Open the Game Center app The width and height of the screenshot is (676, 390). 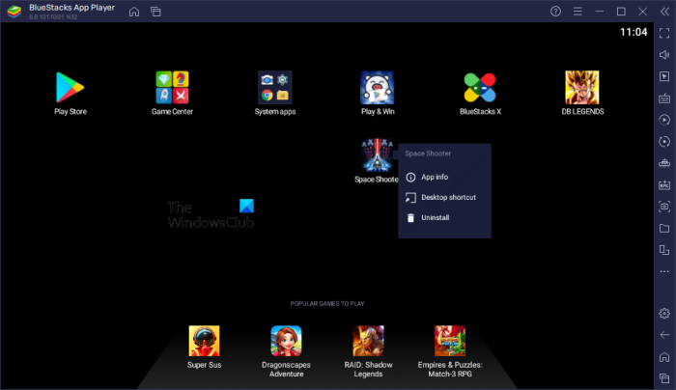(x=172, y=88)
